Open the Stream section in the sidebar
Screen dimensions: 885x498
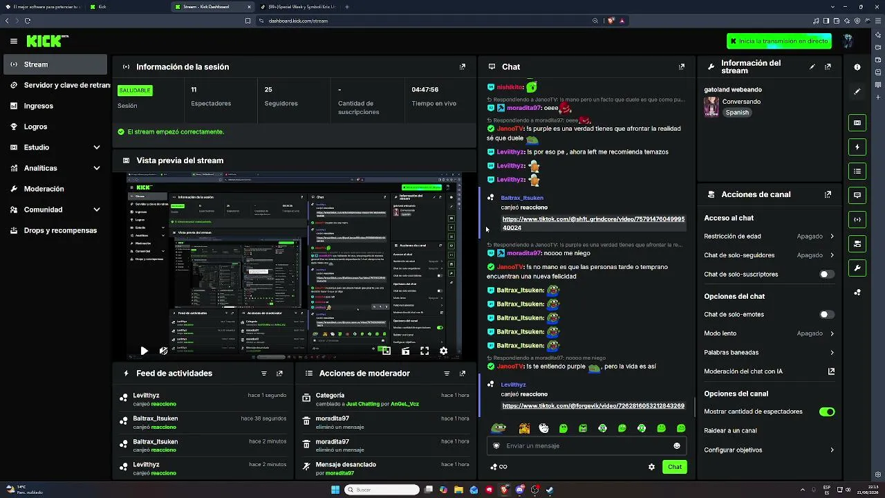[55, 64]
